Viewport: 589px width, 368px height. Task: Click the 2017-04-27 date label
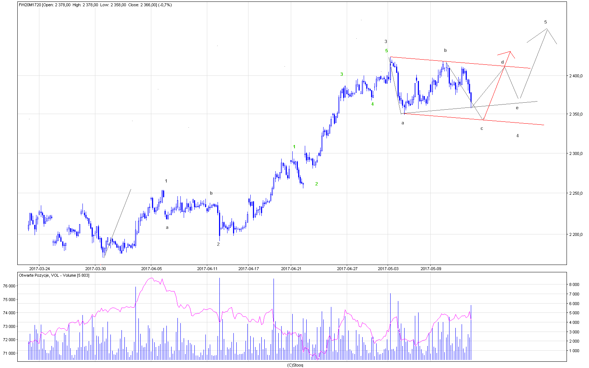click(x=347, y=269)
